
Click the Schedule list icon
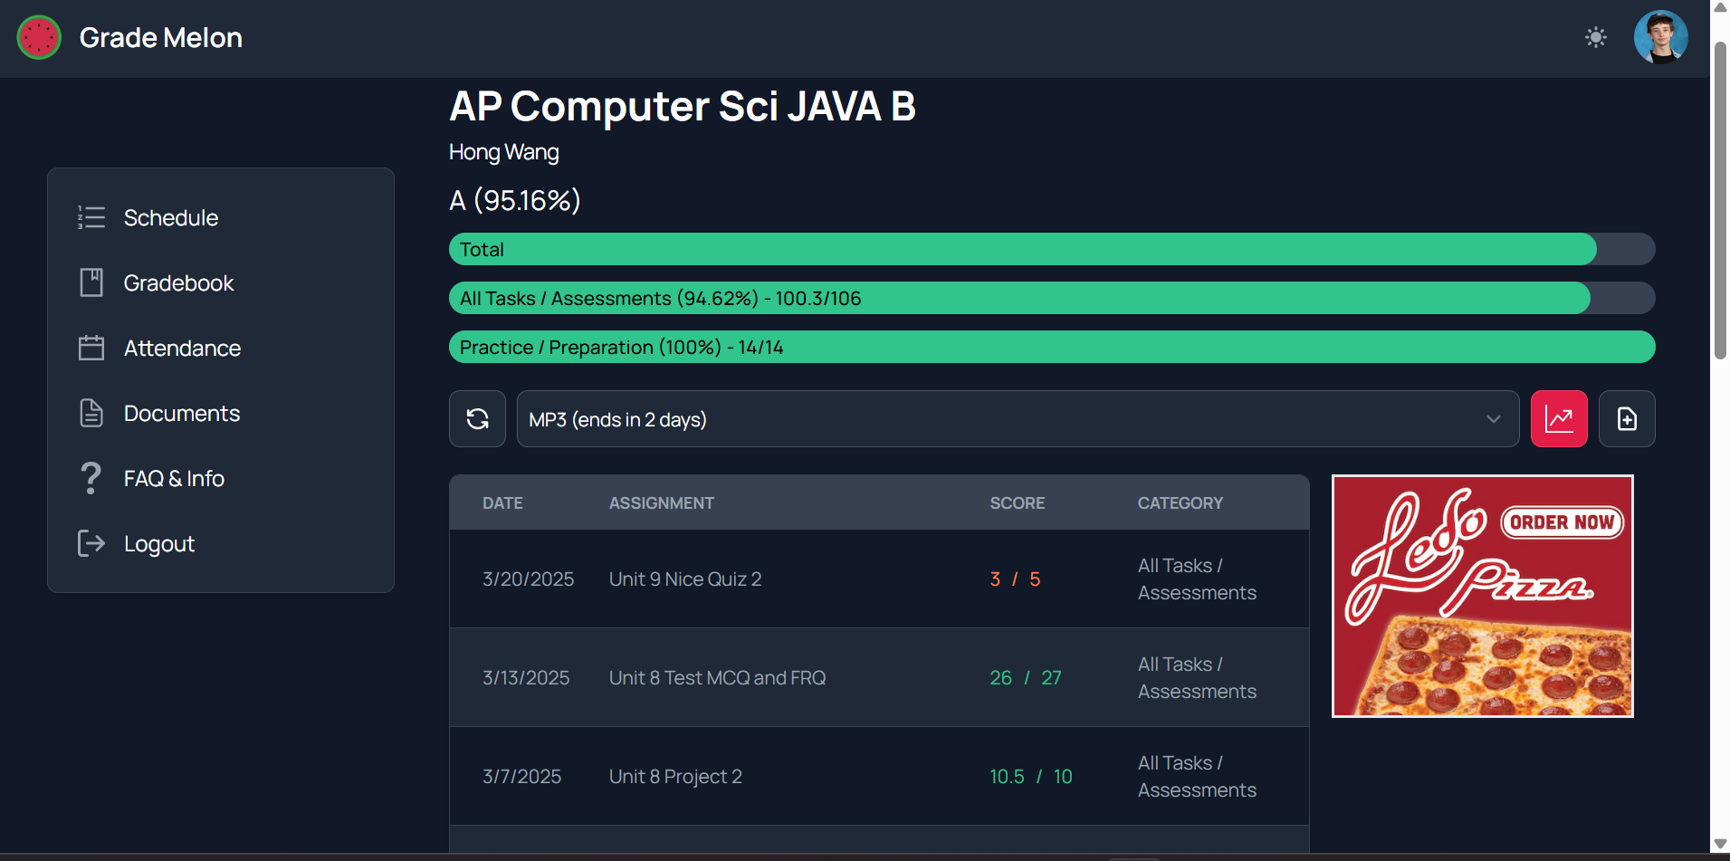coord(91,217)
